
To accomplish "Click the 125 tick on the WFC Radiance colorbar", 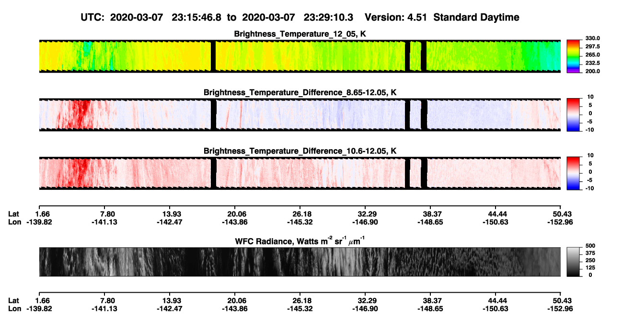I will (x=590, y=267).
